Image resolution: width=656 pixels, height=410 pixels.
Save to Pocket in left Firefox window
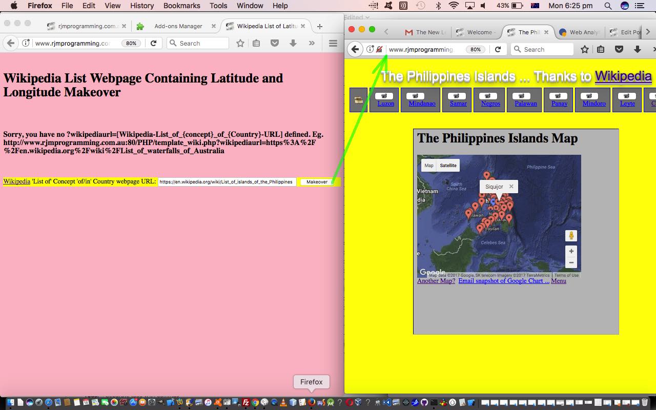[275, 43]
